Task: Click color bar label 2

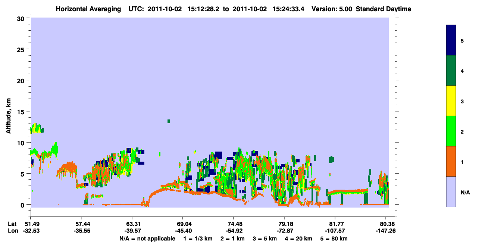Action: [x=462, y=131]
